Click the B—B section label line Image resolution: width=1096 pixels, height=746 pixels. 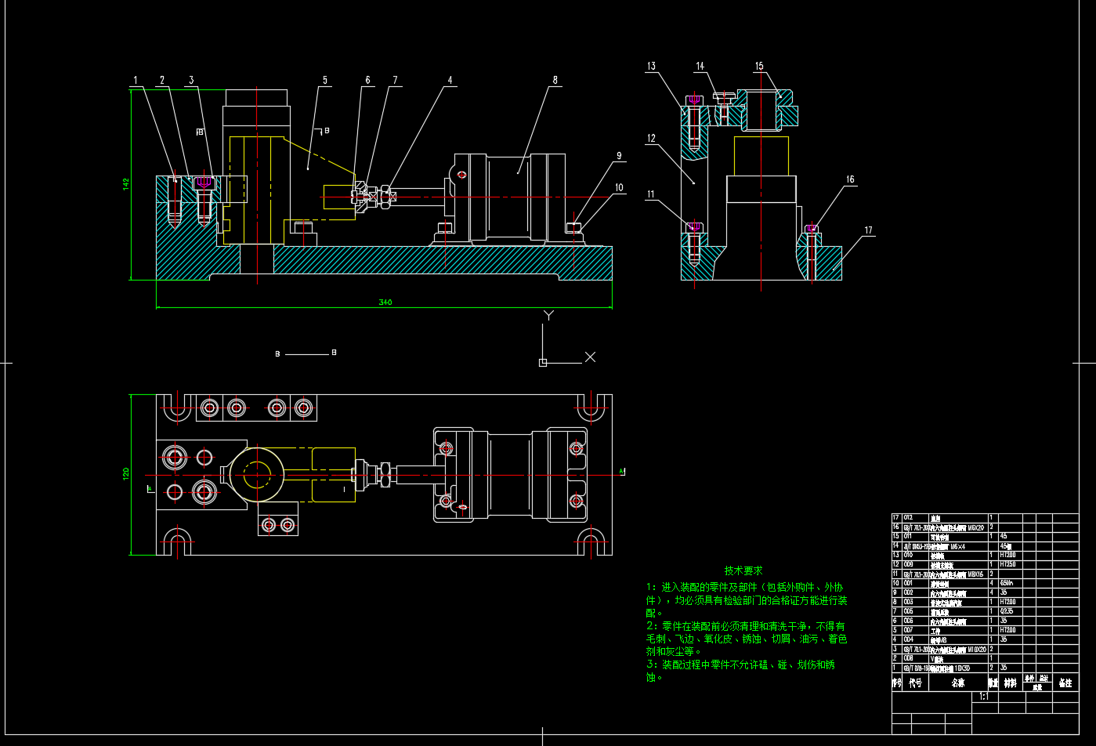[306, 354]
